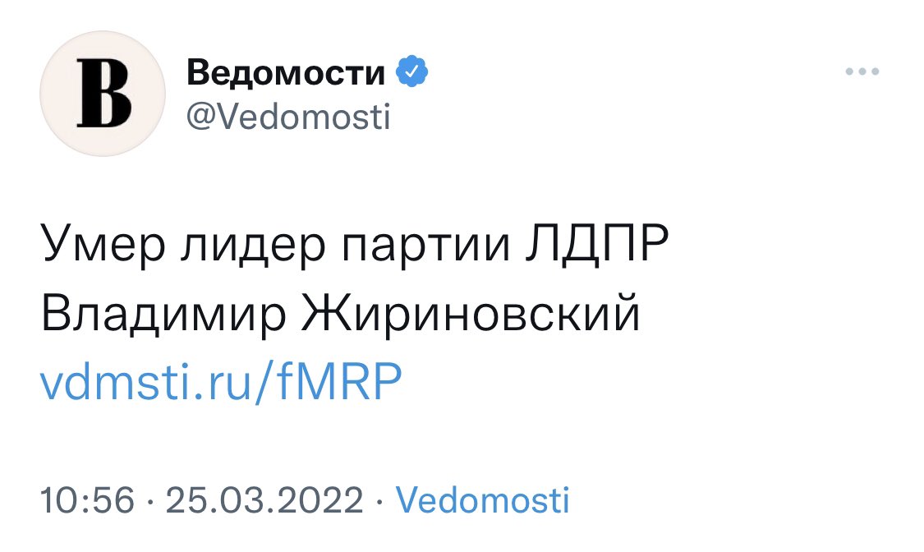Click the word Владимир in the tweet
Screen dimensions: 924x552
coord(163,314)
